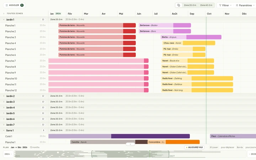Screen dimensions: 256x160
Task: Select the Betterave Boro crop bar
Action: [x=165, y=31]
